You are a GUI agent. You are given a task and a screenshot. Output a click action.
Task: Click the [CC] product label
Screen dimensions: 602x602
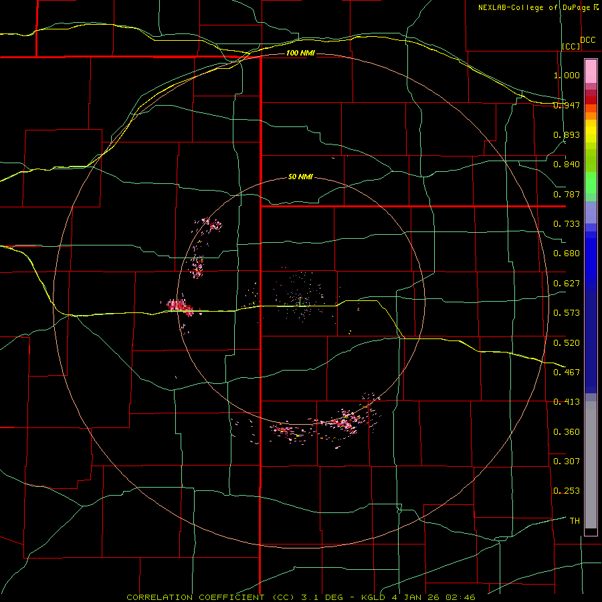(571, 46)
